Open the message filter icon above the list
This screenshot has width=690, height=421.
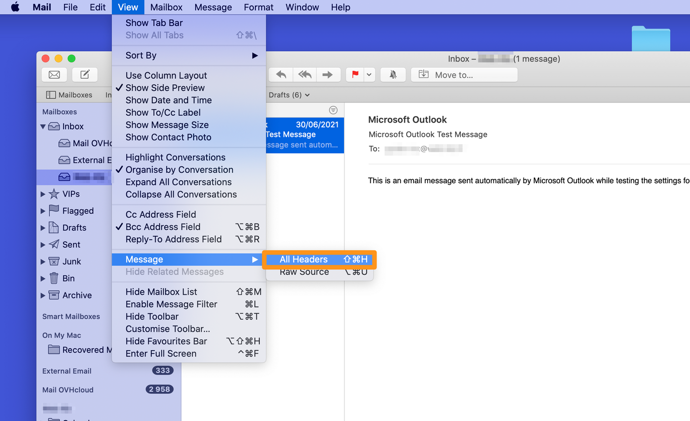(334, 110)
